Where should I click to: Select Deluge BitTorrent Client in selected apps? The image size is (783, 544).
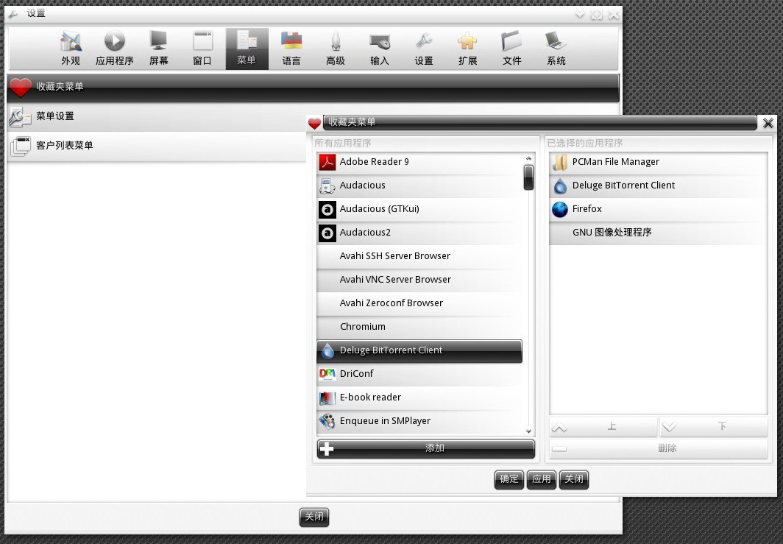[658, 186]
